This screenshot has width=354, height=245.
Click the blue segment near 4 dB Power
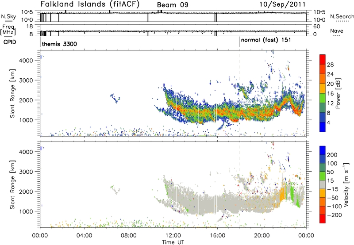pos(323,127)
